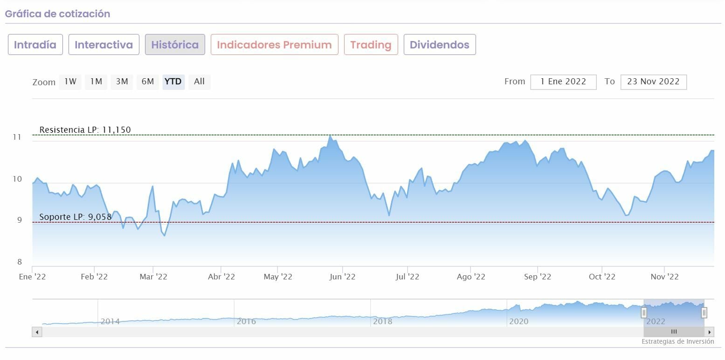Set zoom range to 1W

[x=70, y=82]
